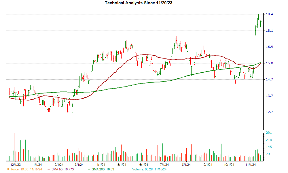The height and width of the screenshot is (173, 288).
Task: Click the 6/1/24 date label
Action: click(x=144, y=165)
